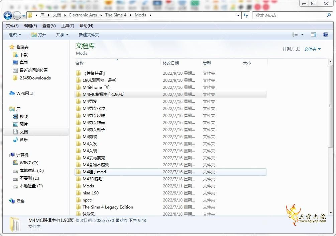This screenshot has height=236, width=336.
Task: Select the M43D睫毛 folder icon
Action: coord(78,179)
